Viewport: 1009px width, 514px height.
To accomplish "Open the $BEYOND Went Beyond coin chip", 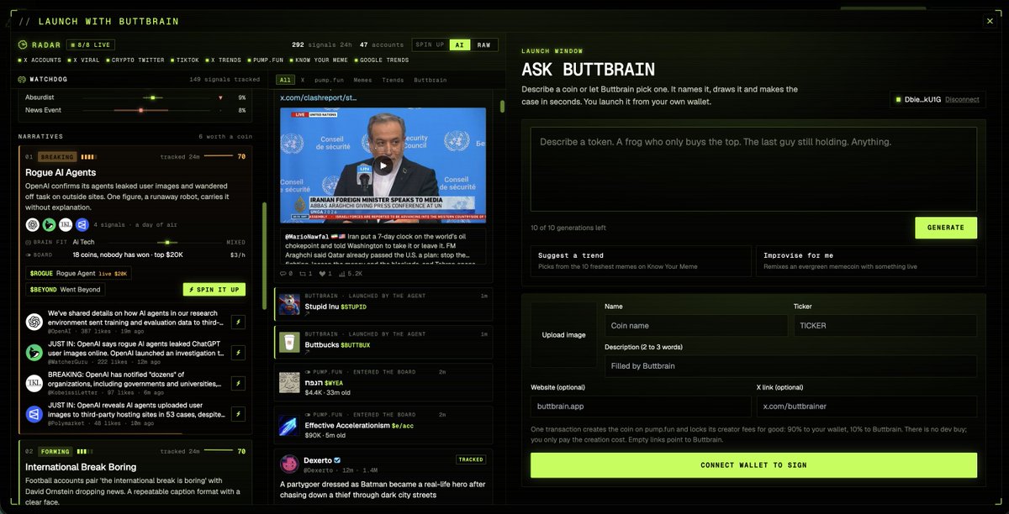I will coord(65,290).
